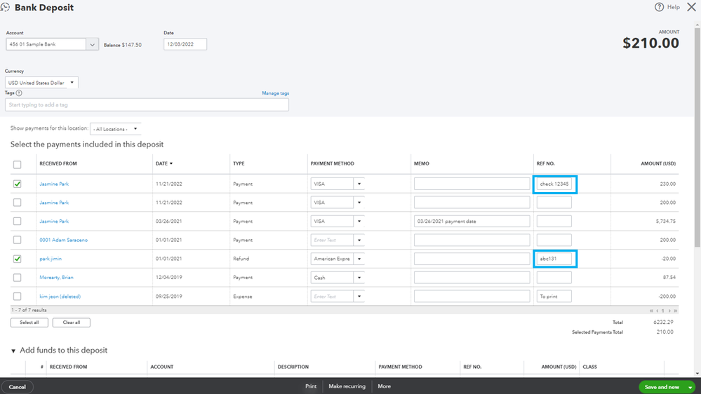This screenshot has width=701, height=394.
Task: Click the Clear all button
Action: pos(71,322)
